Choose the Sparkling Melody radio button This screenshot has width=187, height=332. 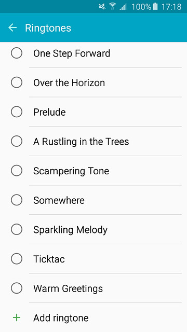point(17,229)
